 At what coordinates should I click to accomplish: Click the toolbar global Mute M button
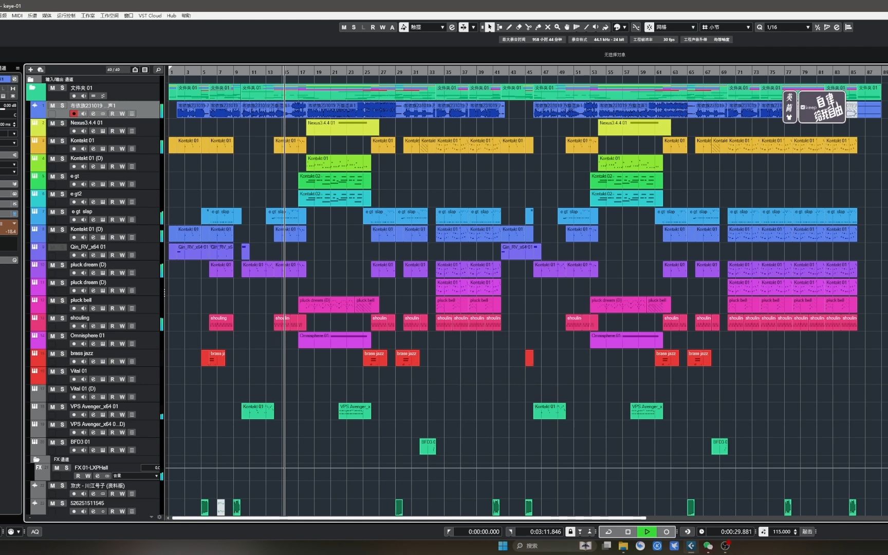[x=344, y=27]
